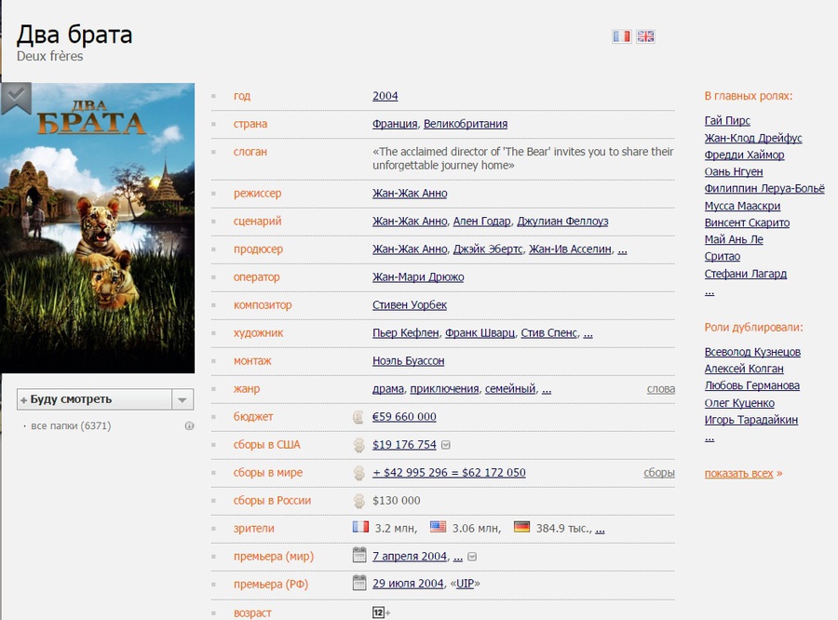Open dubbing actor Всеволод Кузнецов link
This screenshot has height=620, width=838.
coord(752,352)
